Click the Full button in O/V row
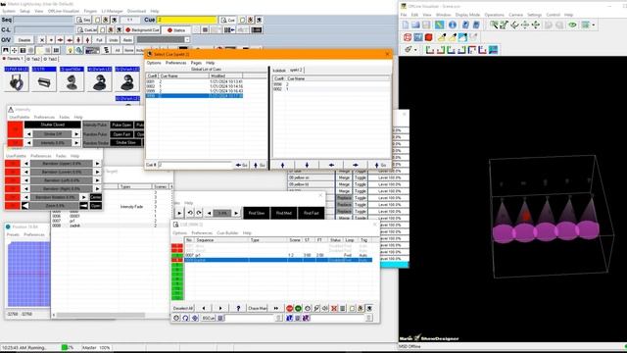Viewport: 627px width, 353px height. (99, 40)
